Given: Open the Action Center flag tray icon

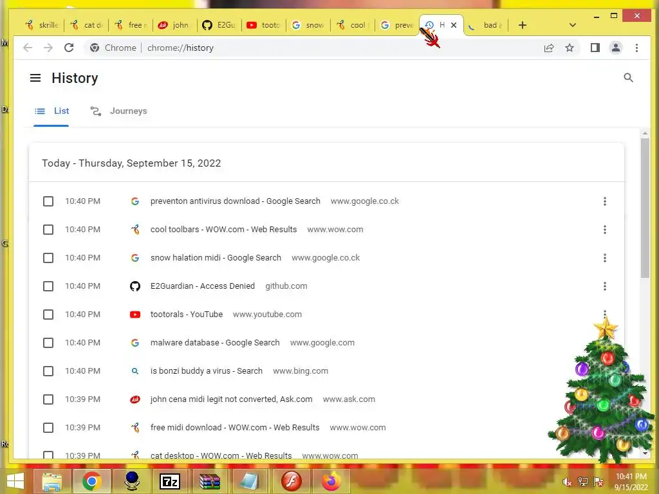Looking at the screenshot, I should pyautogui.click(x=599, y=482).
